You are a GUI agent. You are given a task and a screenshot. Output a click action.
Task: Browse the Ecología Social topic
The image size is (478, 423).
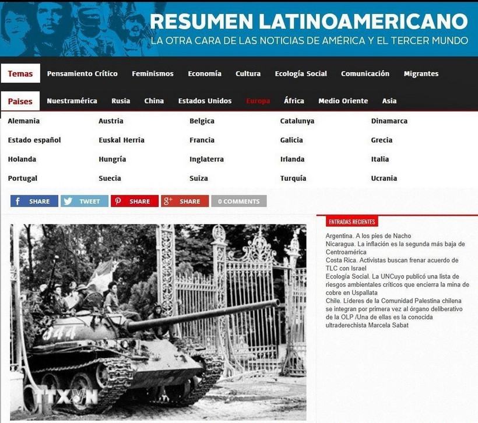(x=301, y=73)
